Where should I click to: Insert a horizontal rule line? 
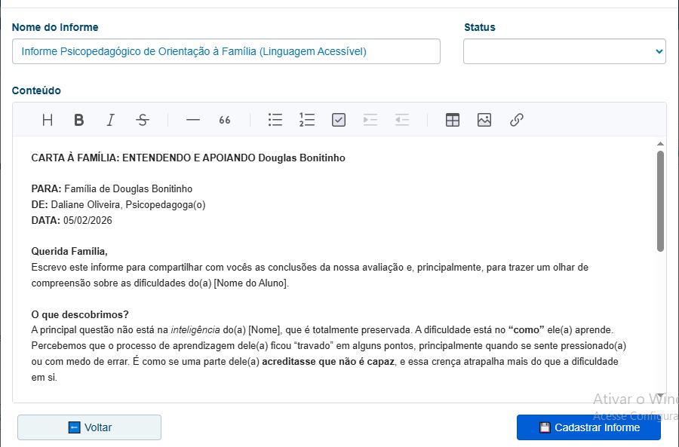click(x=193, y=120)
